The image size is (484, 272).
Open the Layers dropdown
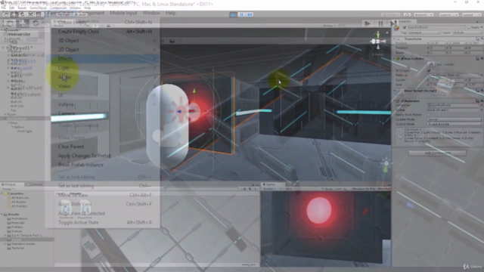click(448, 14)
